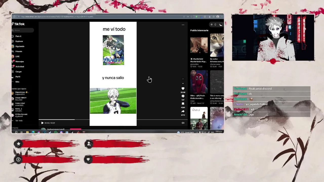
Task: Click the coin icon in TikTok header
Action: click(212, 25)
